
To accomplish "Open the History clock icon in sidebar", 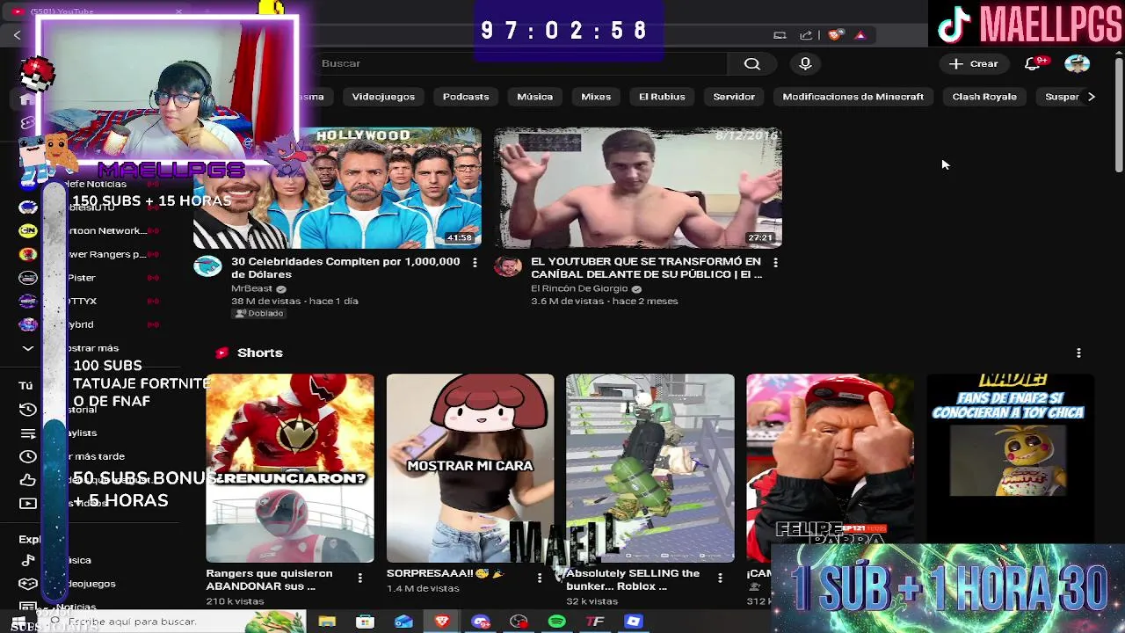I will 28,410.
